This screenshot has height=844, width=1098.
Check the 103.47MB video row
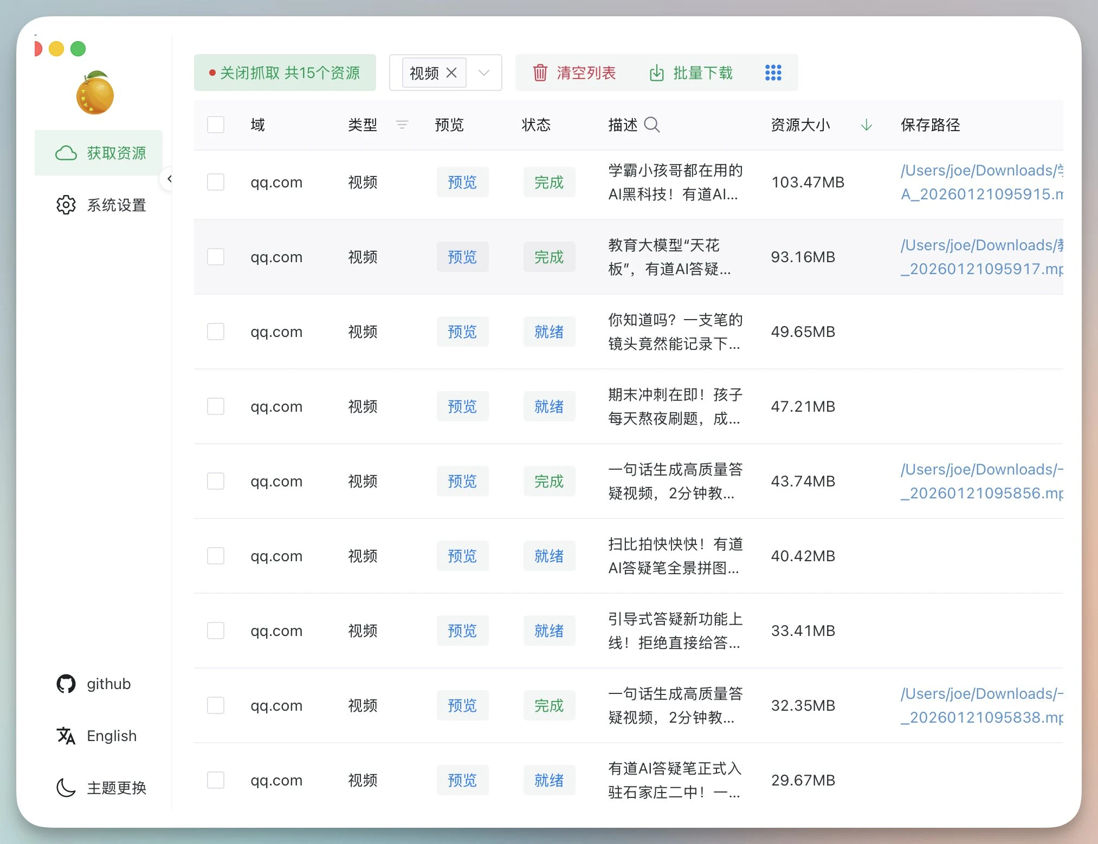tap(216, 182)
